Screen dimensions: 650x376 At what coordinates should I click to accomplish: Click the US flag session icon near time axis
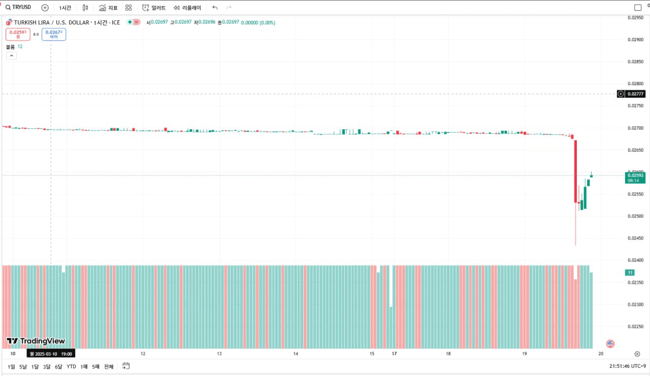tap(610, 344)
